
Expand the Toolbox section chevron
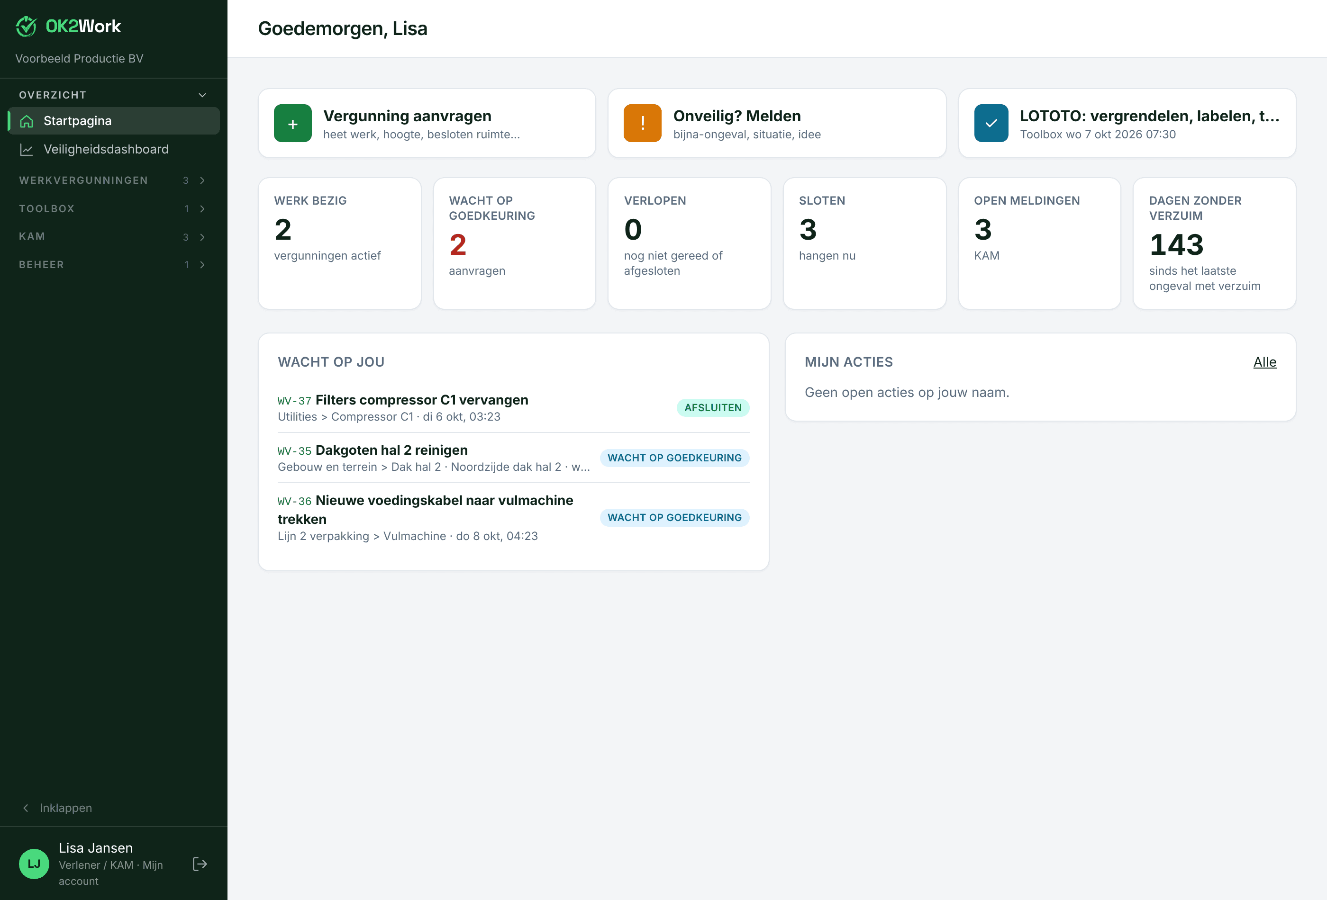[x=202, y=209]
